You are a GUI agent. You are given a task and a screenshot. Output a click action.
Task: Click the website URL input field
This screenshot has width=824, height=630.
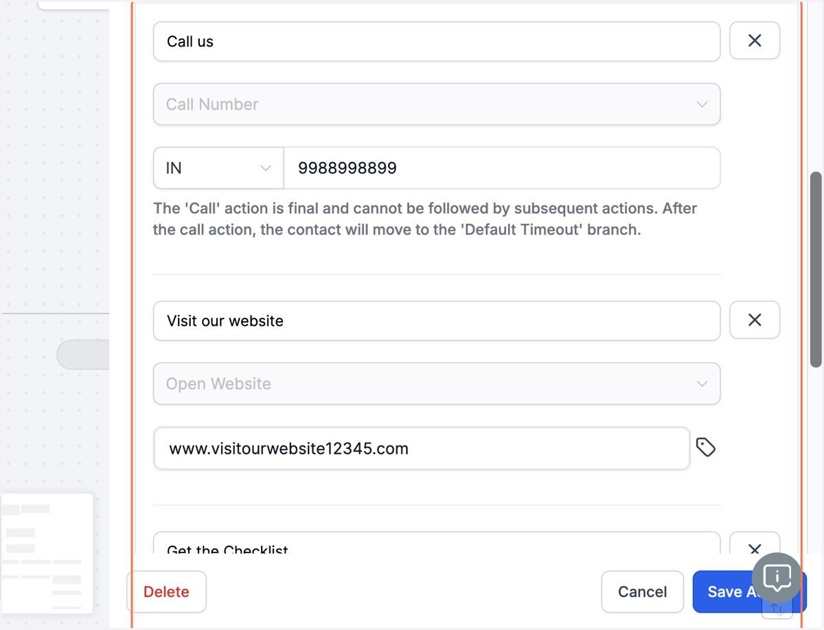(x=422, y=449)
